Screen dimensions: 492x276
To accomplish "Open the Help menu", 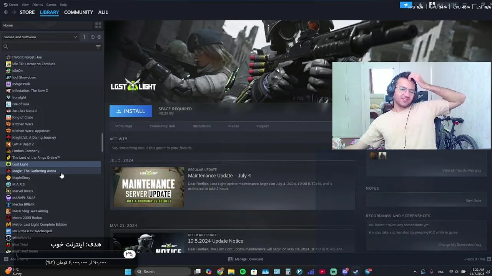I will pos(63,5).
